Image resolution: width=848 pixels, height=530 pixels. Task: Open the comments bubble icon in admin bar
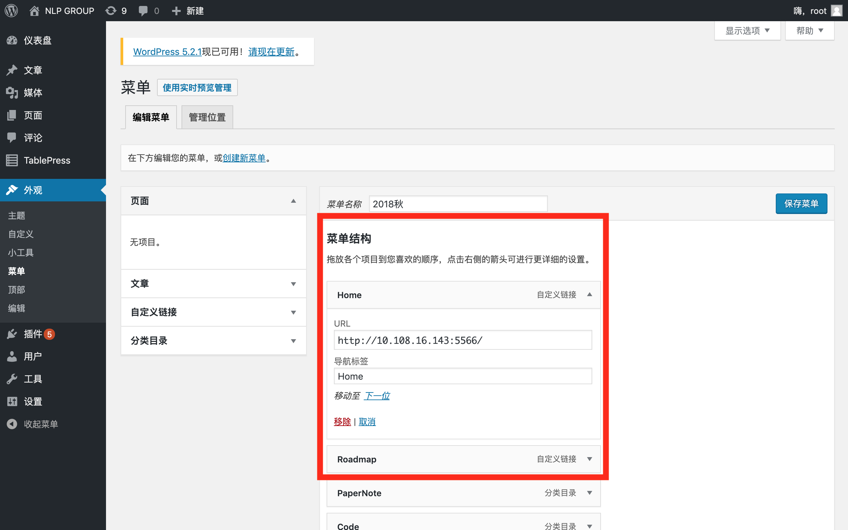pos(143,11)
